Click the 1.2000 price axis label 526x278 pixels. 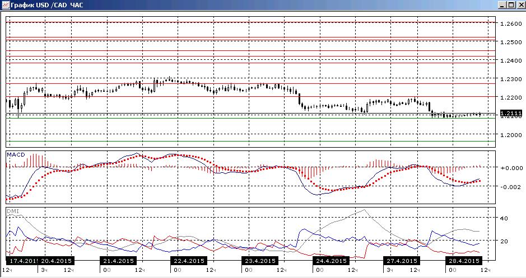point(510,135)
